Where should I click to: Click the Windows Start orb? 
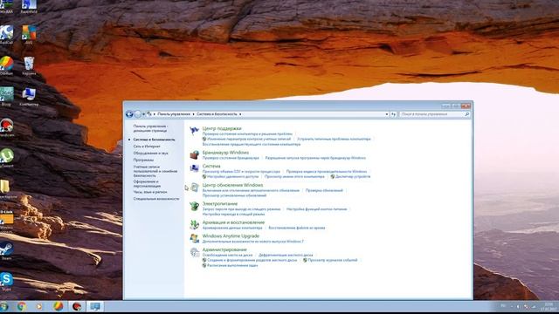point(4,306)
